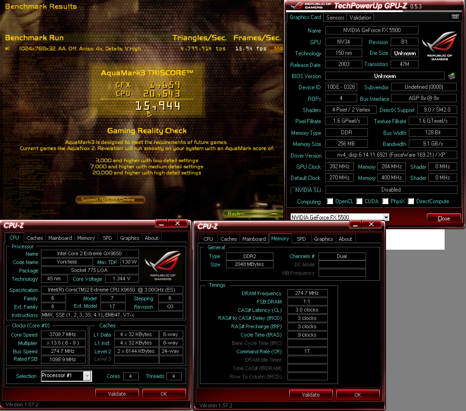The image size is (466, 411).
Task: Click the Rated FSB value 1098.9 MHz
Action: click(x=63, y=359)
